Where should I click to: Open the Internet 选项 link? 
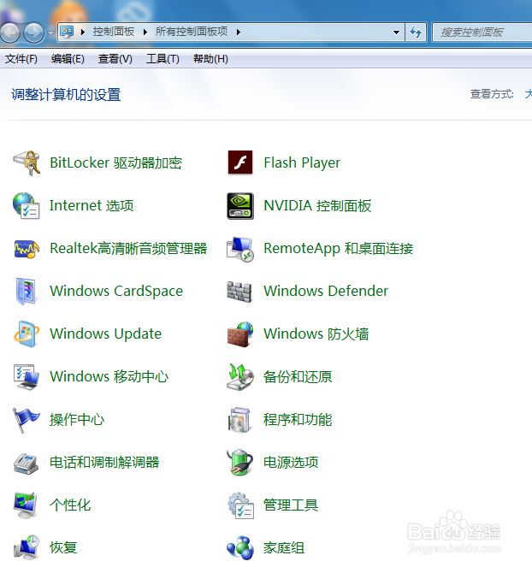coord(92,205)
